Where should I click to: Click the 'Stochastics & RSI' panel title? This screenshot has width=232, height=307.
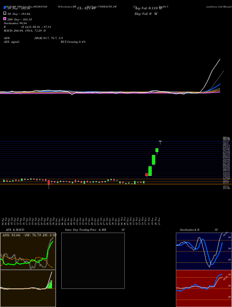click(x=199, y=230)
